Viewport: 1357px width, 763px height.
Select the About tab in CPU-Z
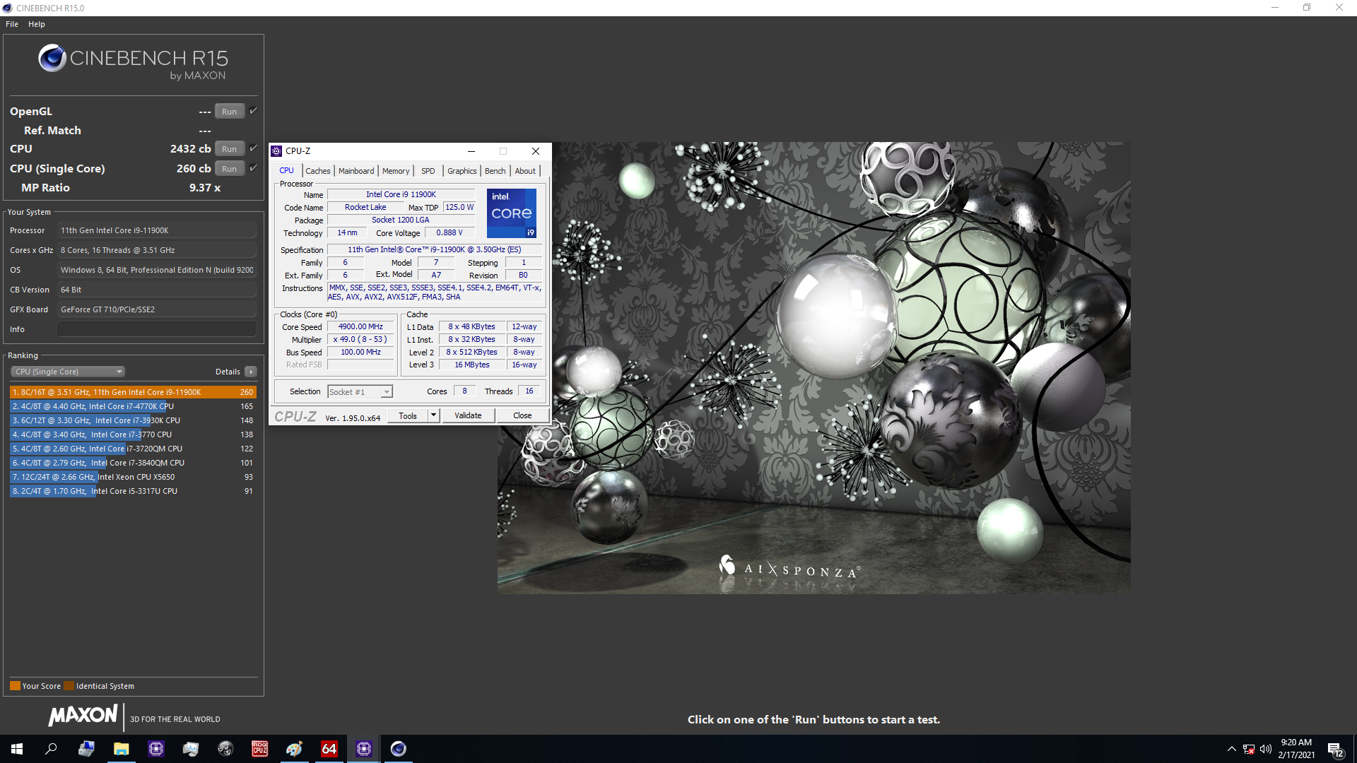coord(524,170)
